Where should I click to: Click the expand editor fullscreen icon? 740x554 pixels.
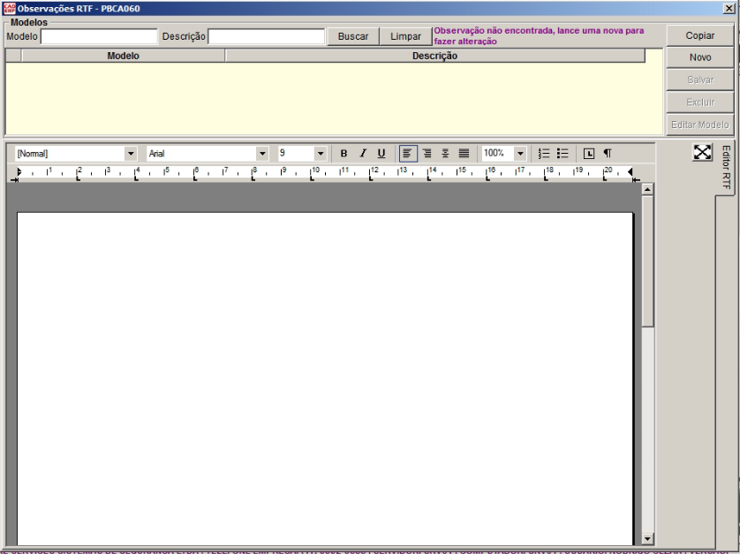pyautogui.click(x=702, y=152)
